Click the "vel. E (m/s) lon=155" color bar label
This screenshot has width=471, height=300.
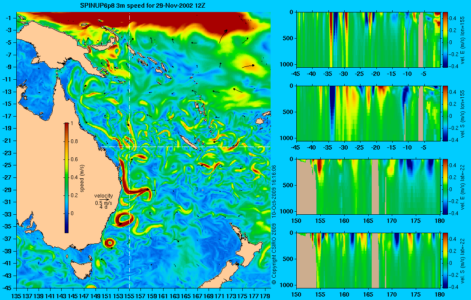(x=462, y=40)
